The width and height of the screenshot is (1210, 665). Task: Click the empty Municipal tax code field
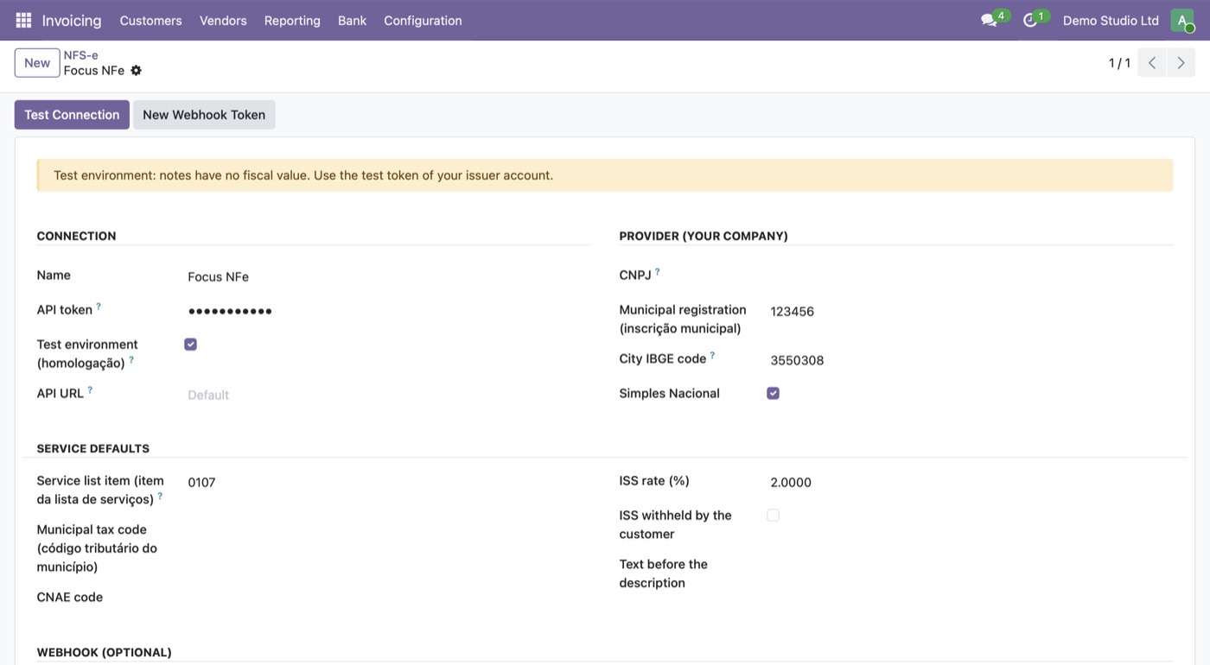pyautogui.click(x=389, y=531)
